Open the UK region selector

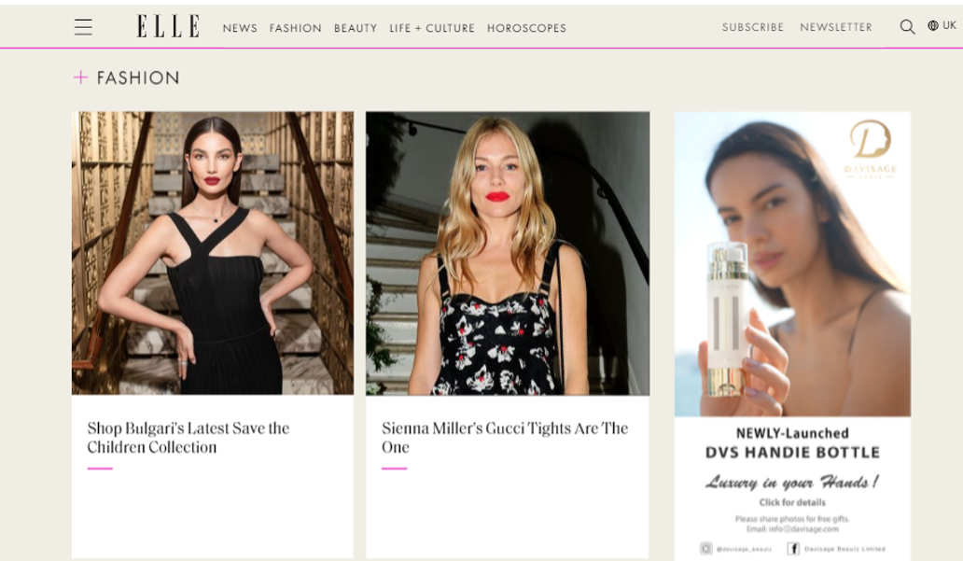[942, 25]
